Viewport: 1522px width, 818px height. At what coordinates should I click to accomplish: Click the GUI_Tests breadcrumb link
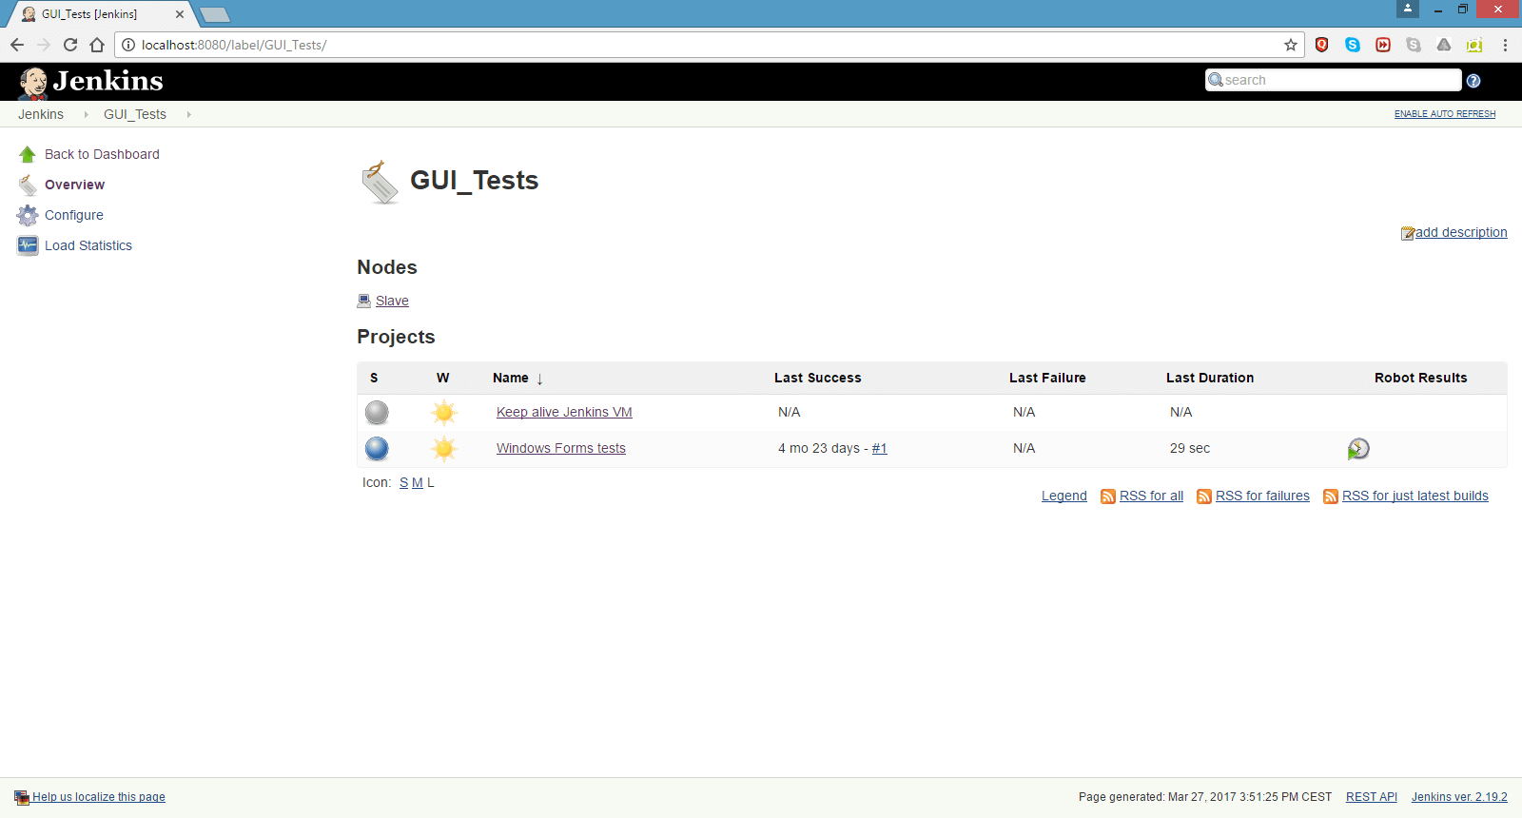135,114
